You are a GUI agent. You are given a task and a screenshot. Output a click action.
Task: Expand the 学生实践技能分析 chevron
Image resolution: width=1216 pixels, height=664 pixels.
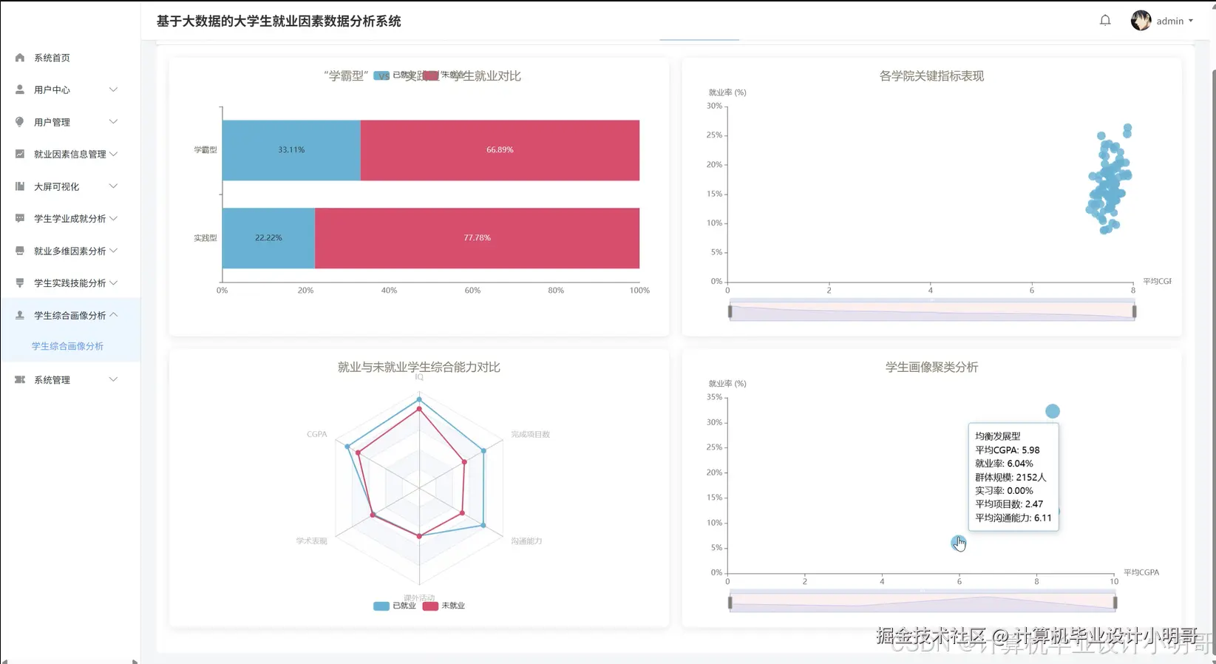[113, 282]
